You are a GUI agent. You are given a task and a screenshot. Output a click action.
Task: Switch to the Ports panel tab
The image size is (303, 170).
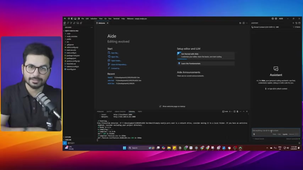coord(140,112)
